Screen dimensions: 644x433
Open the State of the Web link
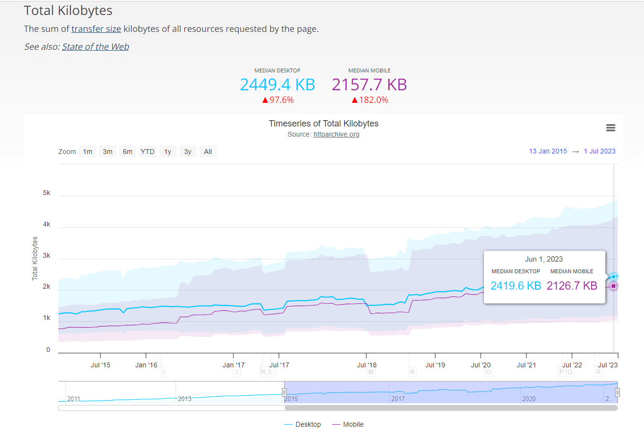pyautogui.click(x=96, y=47)
